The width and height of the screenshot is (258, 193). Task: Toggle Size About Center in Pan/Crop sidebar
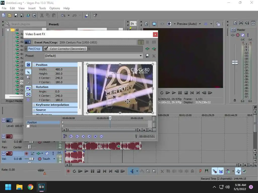point(28,94)
